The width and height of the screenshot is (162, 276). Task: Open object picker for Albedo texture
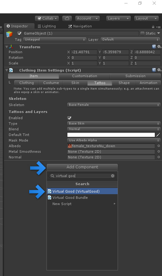point(159,146)
